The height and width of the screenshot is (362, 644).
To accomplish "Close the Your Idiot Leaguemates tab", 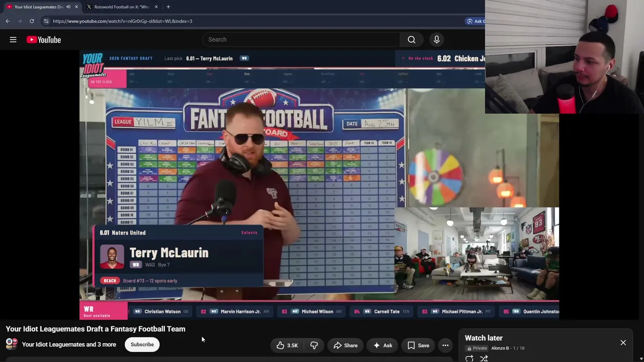I will [x=76, y=7].
